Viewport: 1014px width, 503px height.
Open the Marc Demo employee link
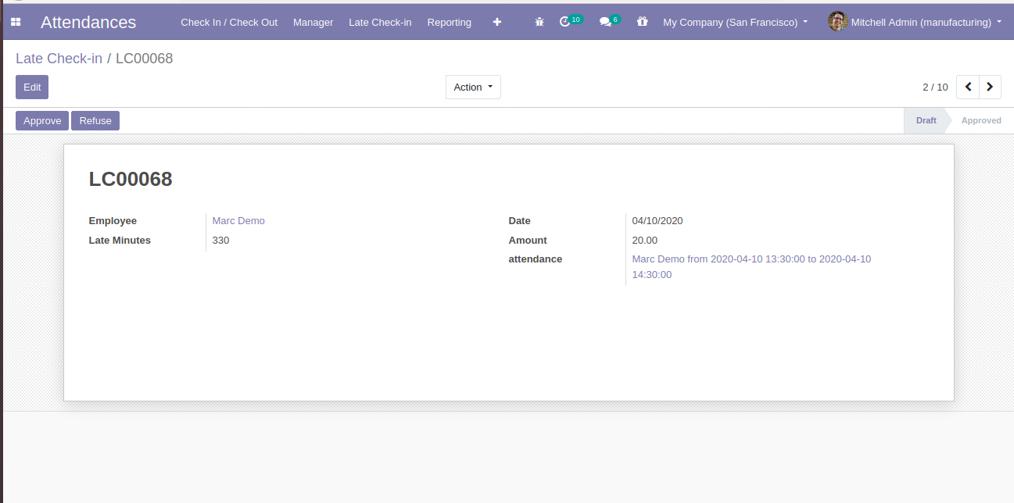tap(238, 221)
